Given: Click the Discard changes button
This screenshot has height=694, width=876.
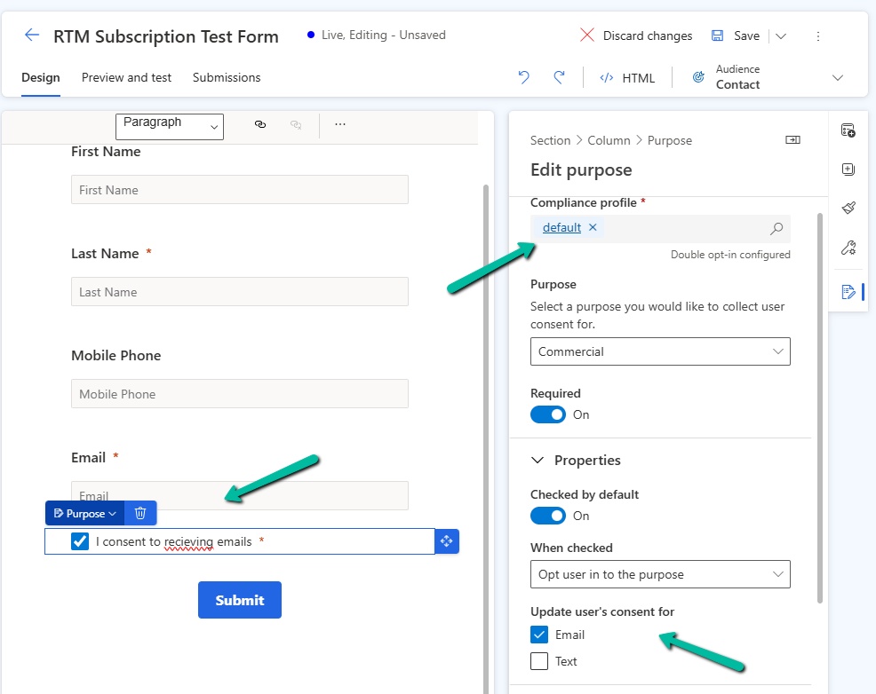Looking at the screenshot, I should point(635,35).
